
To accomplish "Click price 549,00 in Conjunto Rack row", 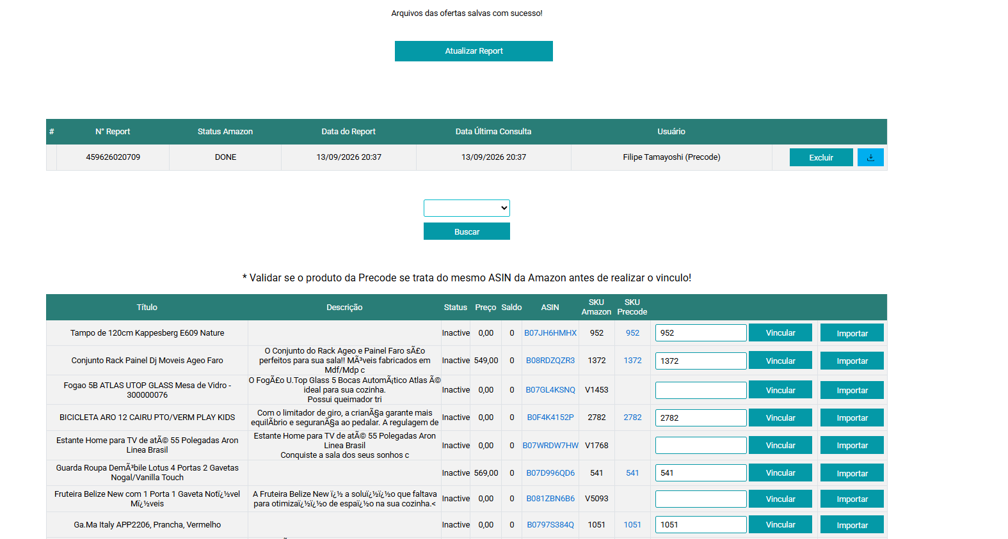I will (x=486, y=361).
